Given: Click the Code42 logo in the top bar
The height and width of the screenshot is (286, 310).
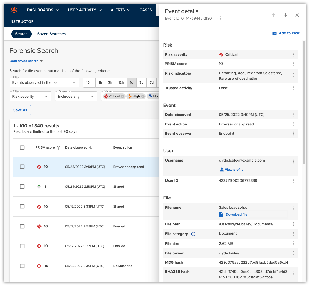Looking at the screenshot, I should pos(14,10).
